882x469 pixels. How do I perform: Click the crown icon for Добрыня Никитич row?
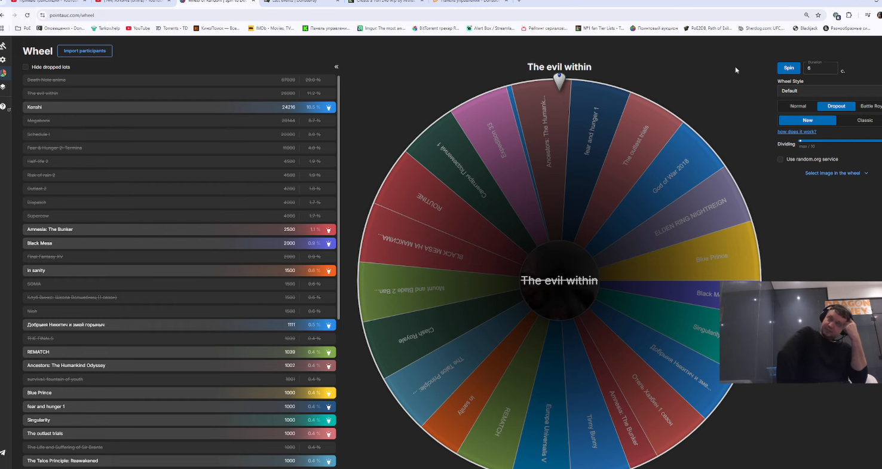pos(329,325)
